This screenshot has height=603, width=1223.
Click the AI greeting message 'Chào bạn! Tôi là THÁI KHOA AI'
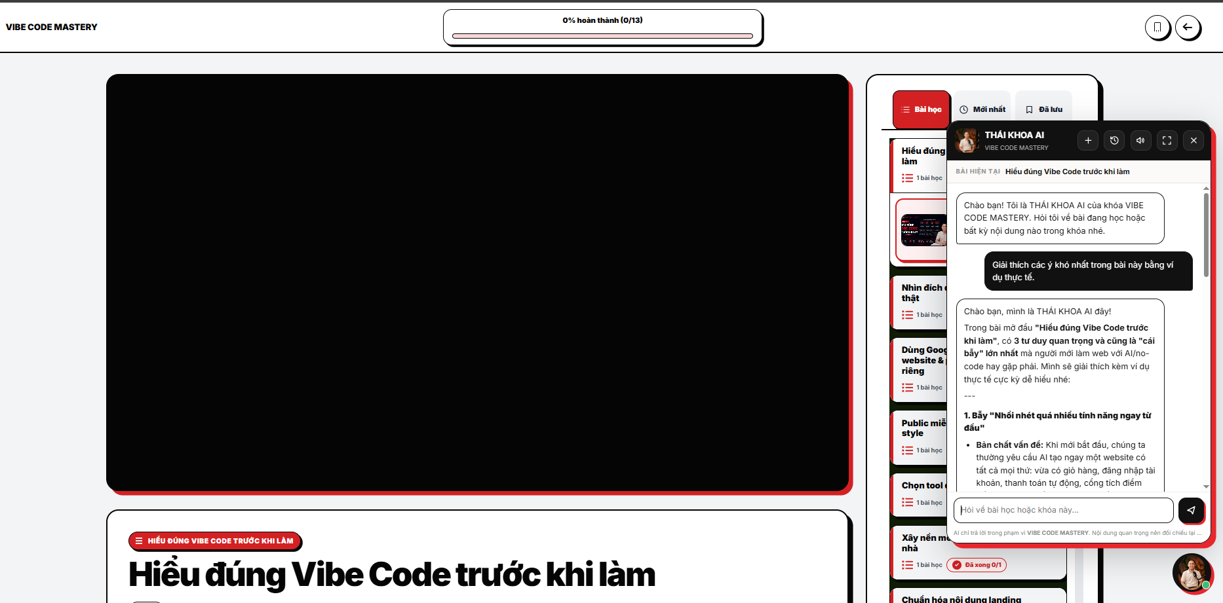click(1060, 218)
